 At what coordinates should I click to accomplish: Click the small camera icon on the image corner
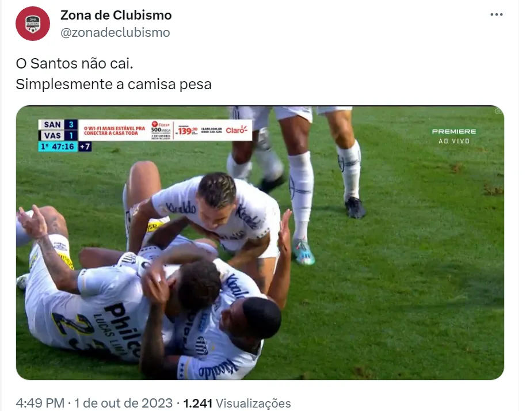tap(499, 111)
